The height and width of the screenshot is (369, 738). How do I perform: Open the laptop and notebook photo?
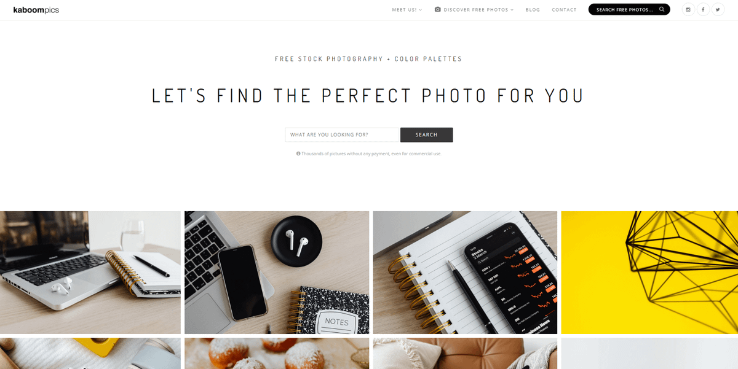(90, 273)
